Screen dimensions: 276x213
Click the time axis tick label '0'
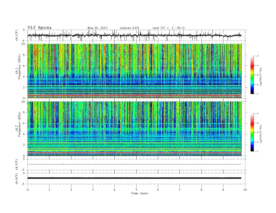pyautogui.click(x=28, y=190)
